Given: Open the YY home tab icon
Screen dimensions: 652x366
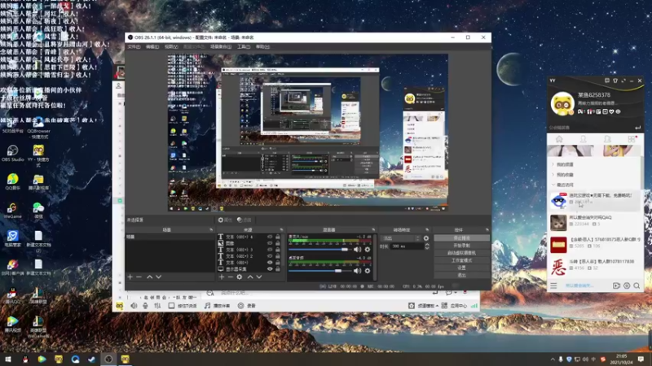Looking at the screenshot, I should tap(559, 139).
